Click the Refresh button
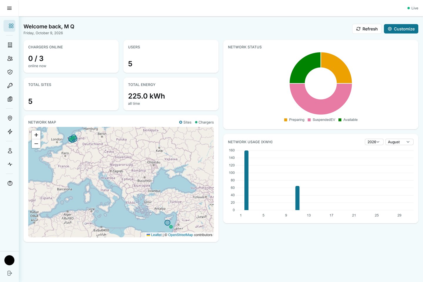 point(367,29)
